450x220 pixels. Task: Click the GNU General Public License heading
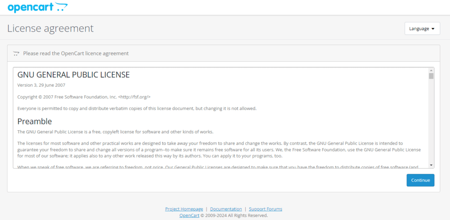click(x=73, y=75)
